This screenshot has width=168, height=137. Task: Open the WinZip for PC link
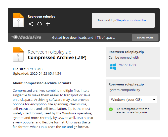[128, 65]
